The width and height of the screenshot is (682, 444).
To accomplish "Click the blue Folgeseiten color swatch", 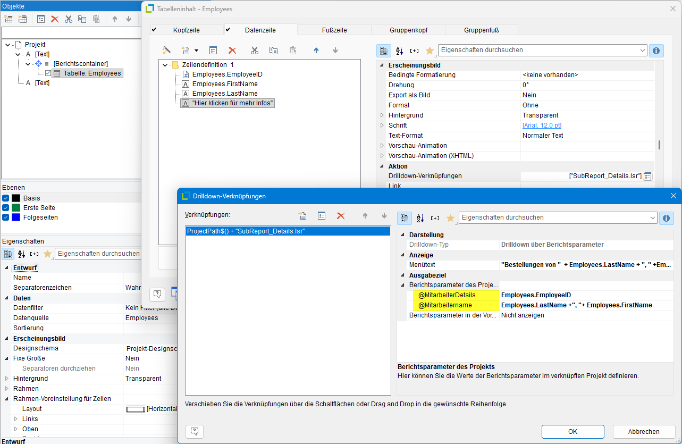I will 16,217.
